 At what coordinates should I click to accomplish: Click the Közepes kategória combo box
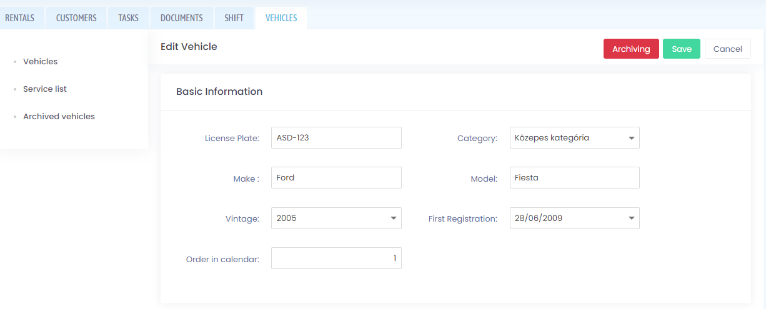click(x=575, y=138)
